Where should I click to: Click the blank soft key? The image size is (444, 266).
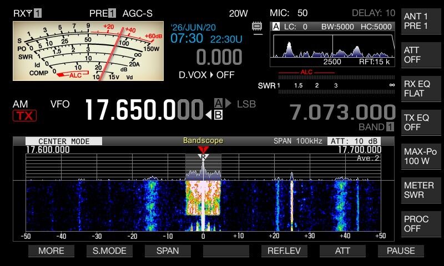coord(226,250)
